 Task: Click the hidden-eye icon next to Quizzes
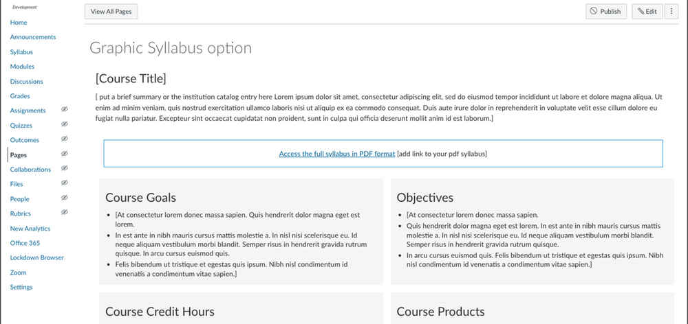[64, 125]
